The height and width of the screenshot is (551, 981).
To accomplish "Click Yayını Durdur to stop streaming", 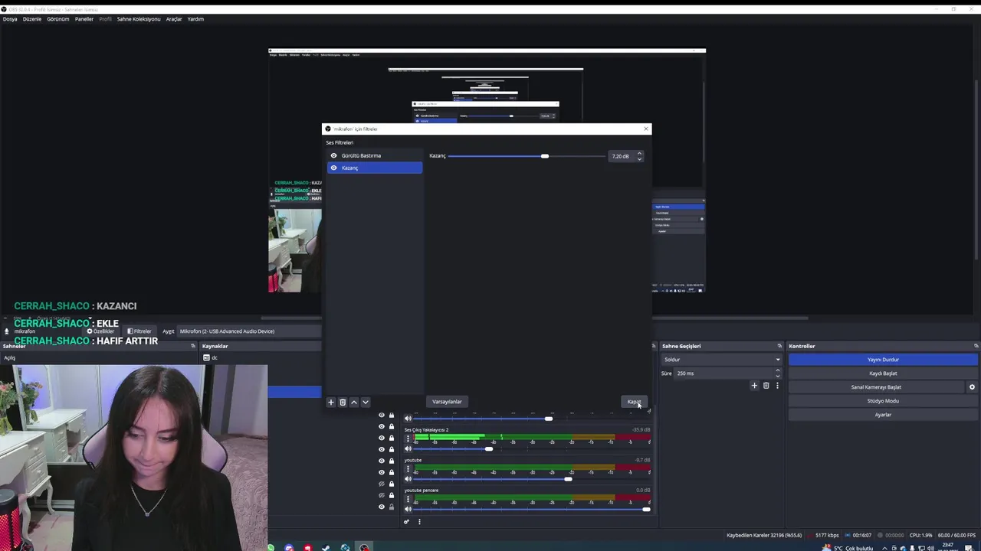I will (883, 360).
